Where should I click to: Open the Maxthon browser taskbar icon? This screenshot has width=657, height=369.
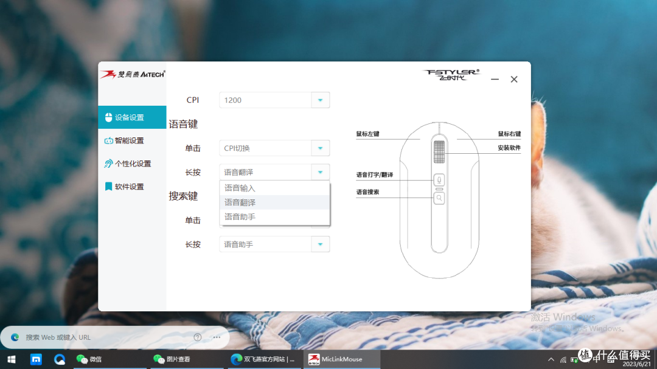click(36, 359)
